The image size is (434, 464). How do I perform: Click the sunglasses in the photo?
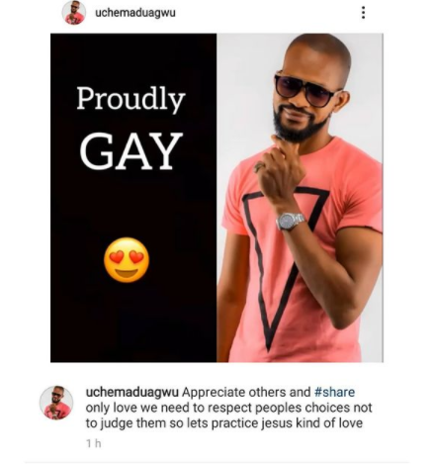[304, 90]
